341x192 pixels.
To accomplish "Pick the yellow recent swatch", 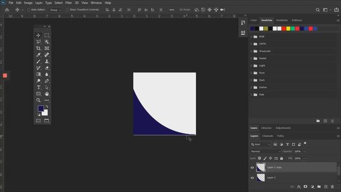I will [288, 28].
